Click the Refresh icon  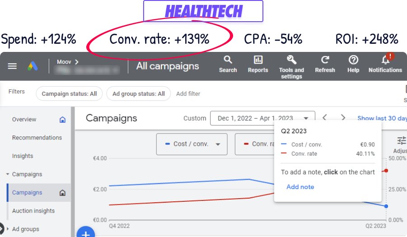pyautogui.click(x=325, y=64)
